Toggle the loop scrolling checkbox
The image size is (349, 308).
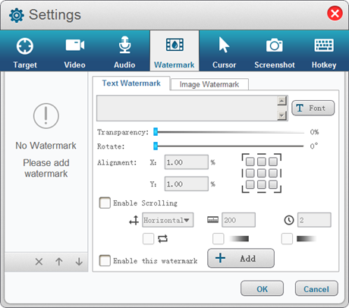click(x=148, y=239)
